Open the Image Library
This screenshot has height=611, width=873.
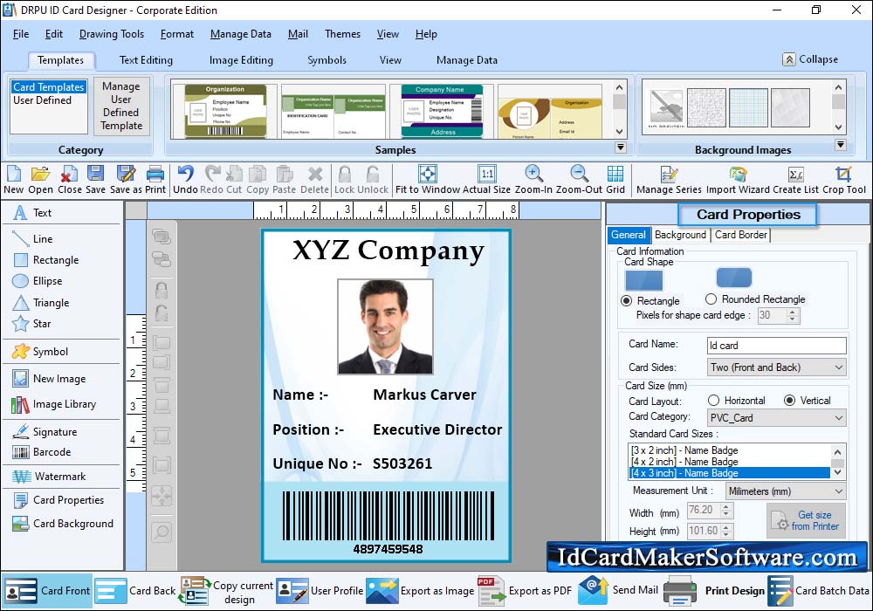tap(54, 404)
